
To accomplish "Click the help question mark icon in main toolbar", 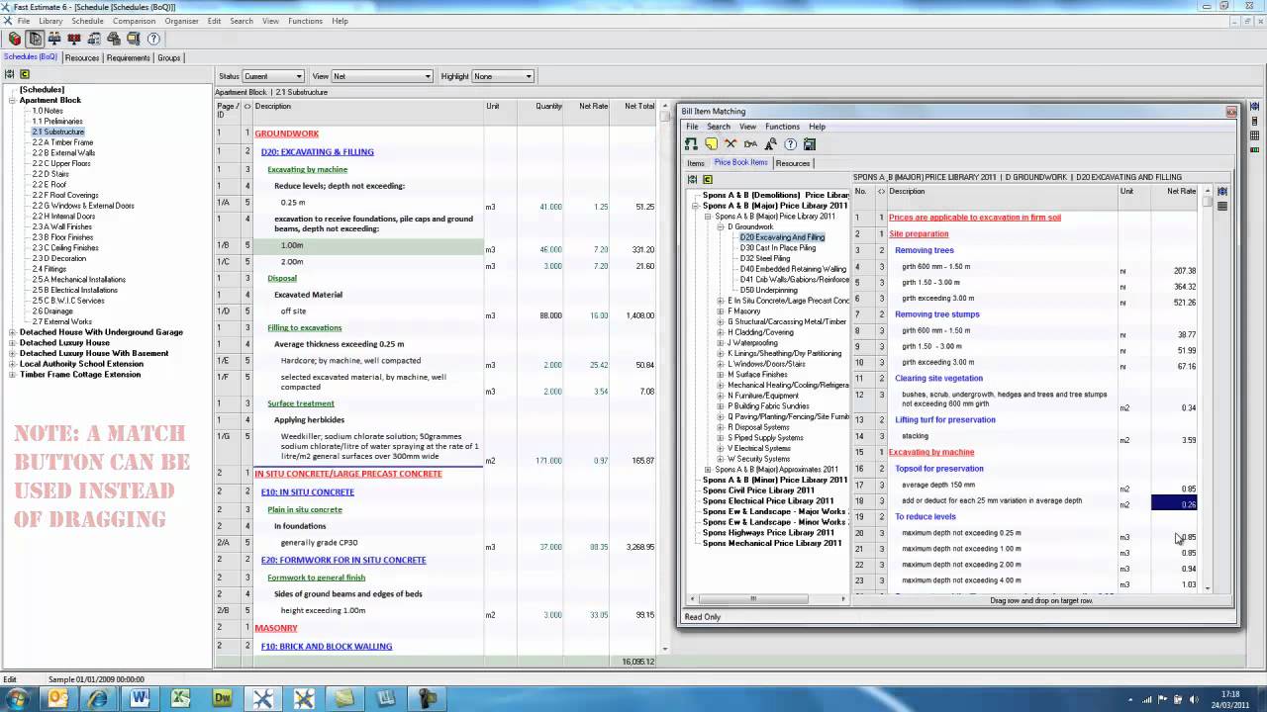I will point(153,39).
